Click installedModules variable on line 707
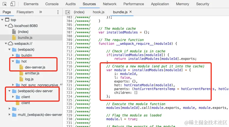Viewport: 229px width, 127px height. click(122, 32)
